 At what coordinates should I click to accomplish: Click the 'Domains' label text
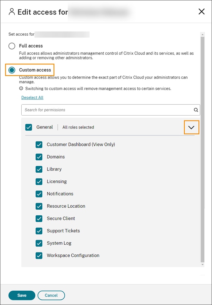[x=56, y=157]
